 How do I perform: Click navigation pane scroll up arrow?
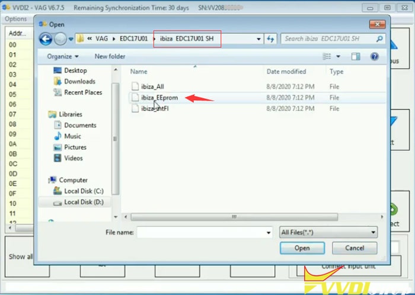[x=116, y=69]
